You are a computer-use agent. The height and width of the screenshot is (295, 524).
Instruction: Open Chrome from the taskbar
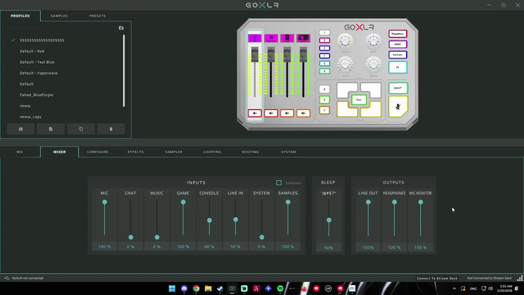196,288
